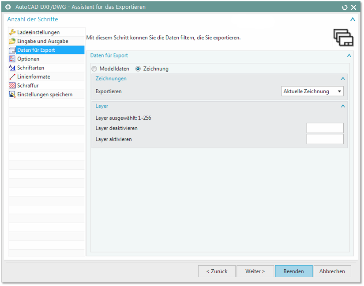
Task: Click the Schriftarten font icon
Action: (x=12, y=68)
